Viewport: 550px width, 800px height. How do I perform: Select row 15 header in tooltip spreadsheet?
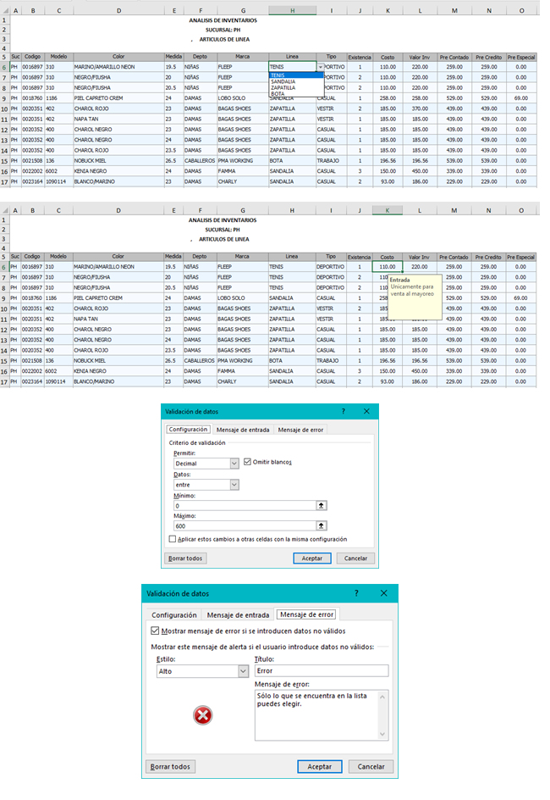click(4, 361)
